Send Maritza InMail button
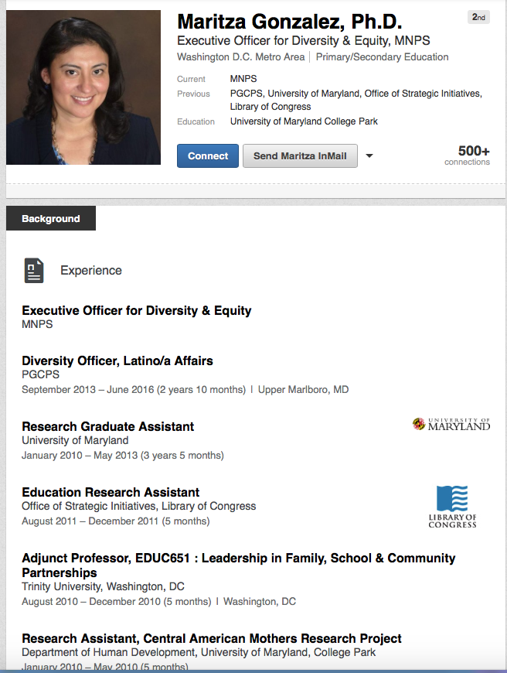The width and height of the screenshot is (507, 673). [x=300, y=155]
